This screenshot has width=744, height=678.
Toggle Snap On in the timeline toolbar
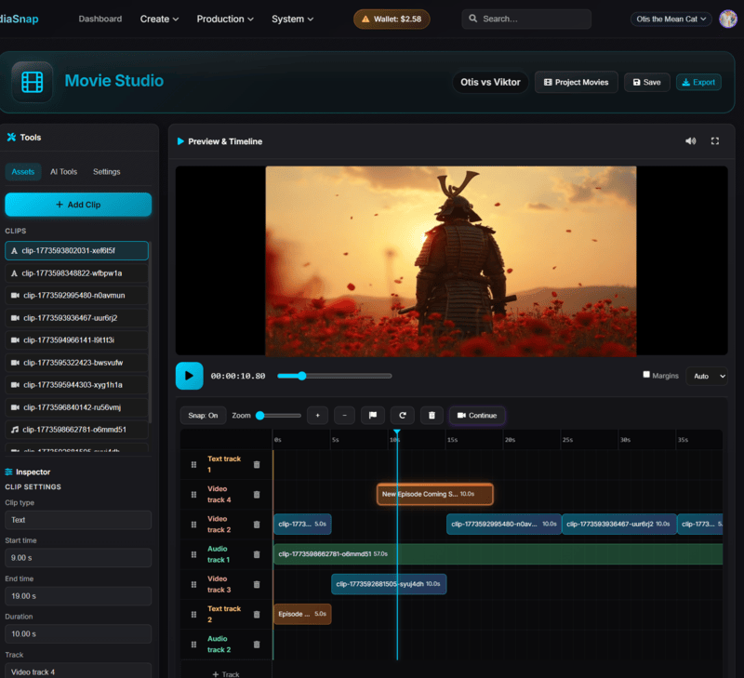click(x=203, y=415)
